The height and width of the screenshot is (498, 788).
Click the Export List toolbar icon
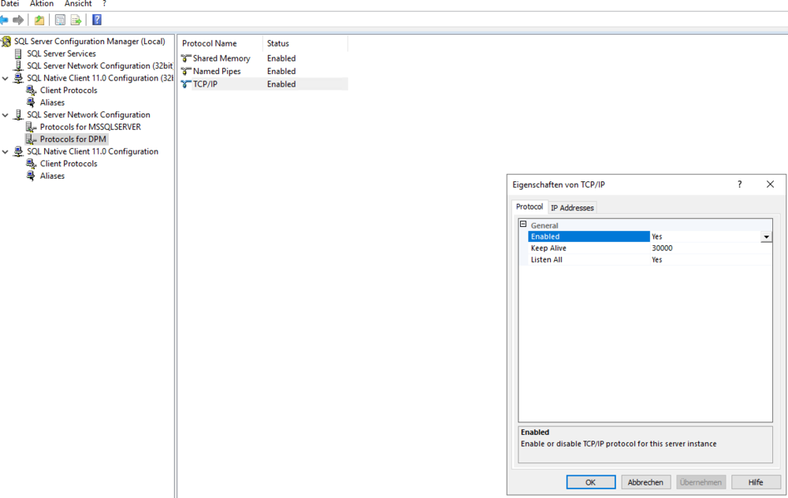click(x=76, y=20)
